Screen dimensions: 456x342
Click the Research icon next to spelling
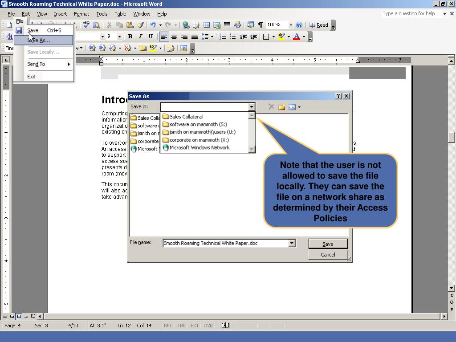pyautogui.click(x=96, y=25)
